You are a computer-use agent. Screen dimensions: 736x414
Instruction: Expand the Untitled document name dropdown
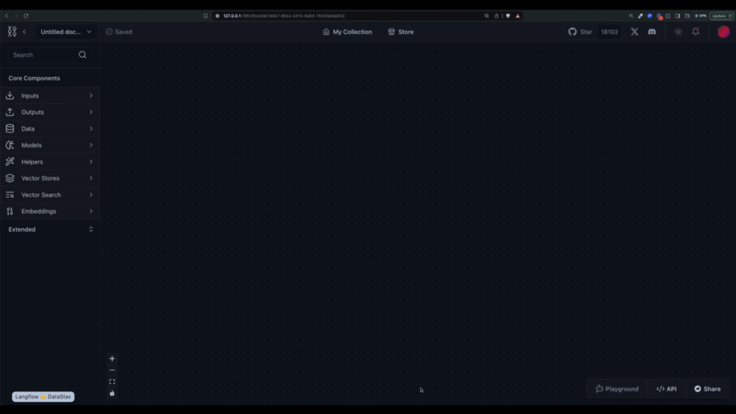pyautogui.click(x=89, y=31)
